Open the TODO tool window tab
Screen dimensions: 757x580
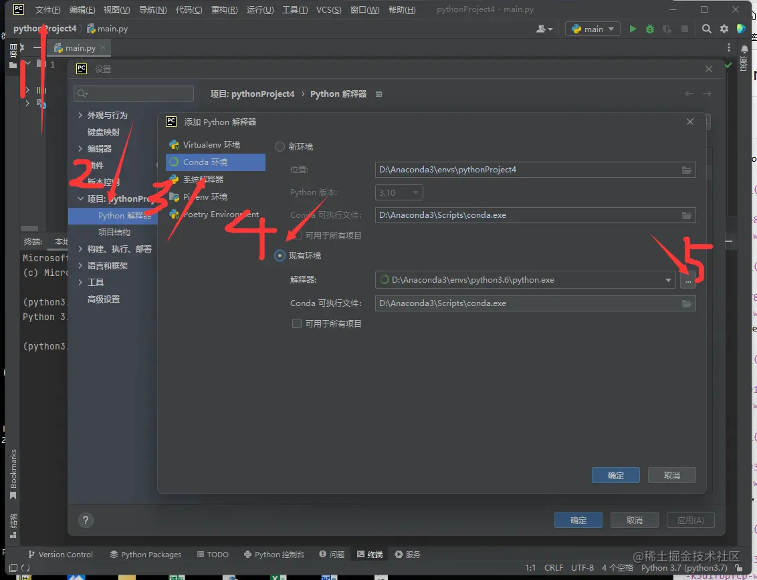click(x=213, y=555)
